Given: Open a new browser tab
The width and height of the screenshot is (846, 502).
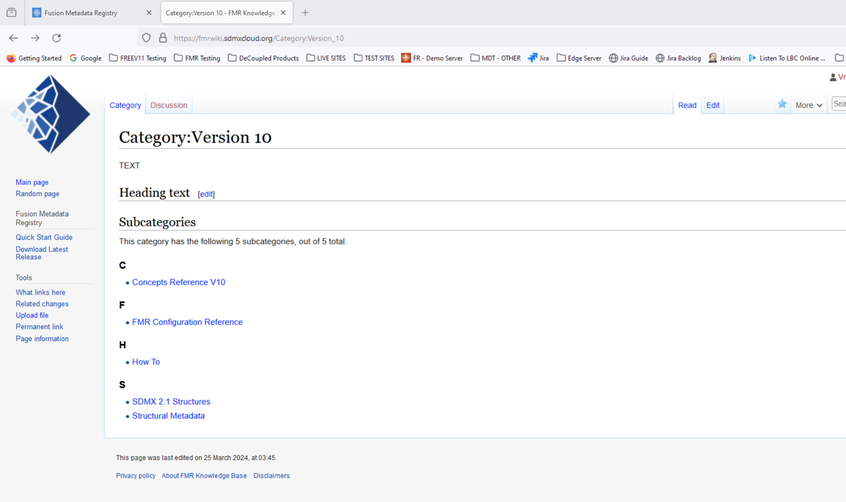Looking at the screenshot, I should click(x=305, y=13).
